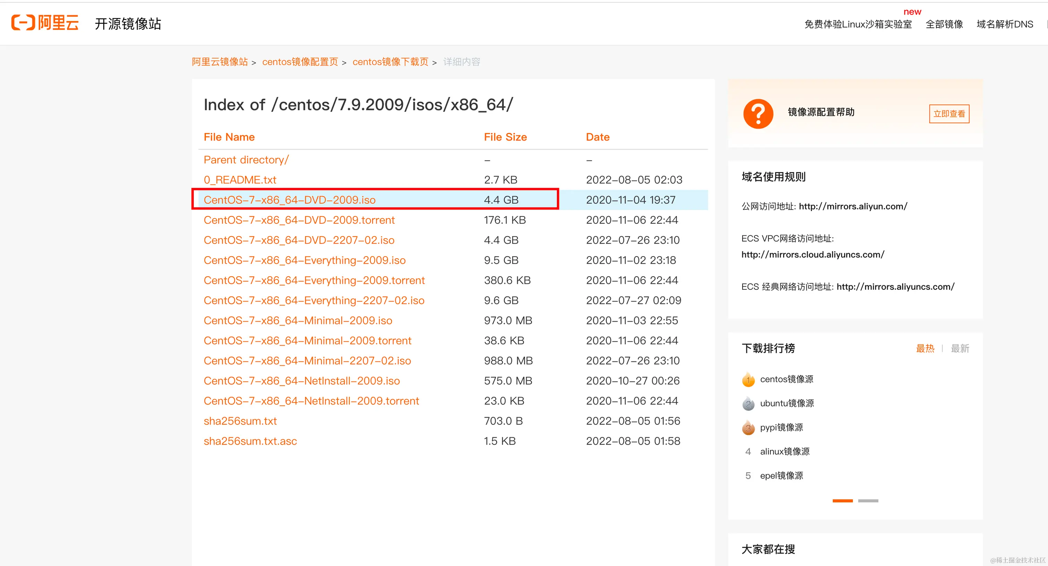The image size is (1048, 566).
Task: Open centos镜像源 in download ranking
Action: (x=787, y=379)
